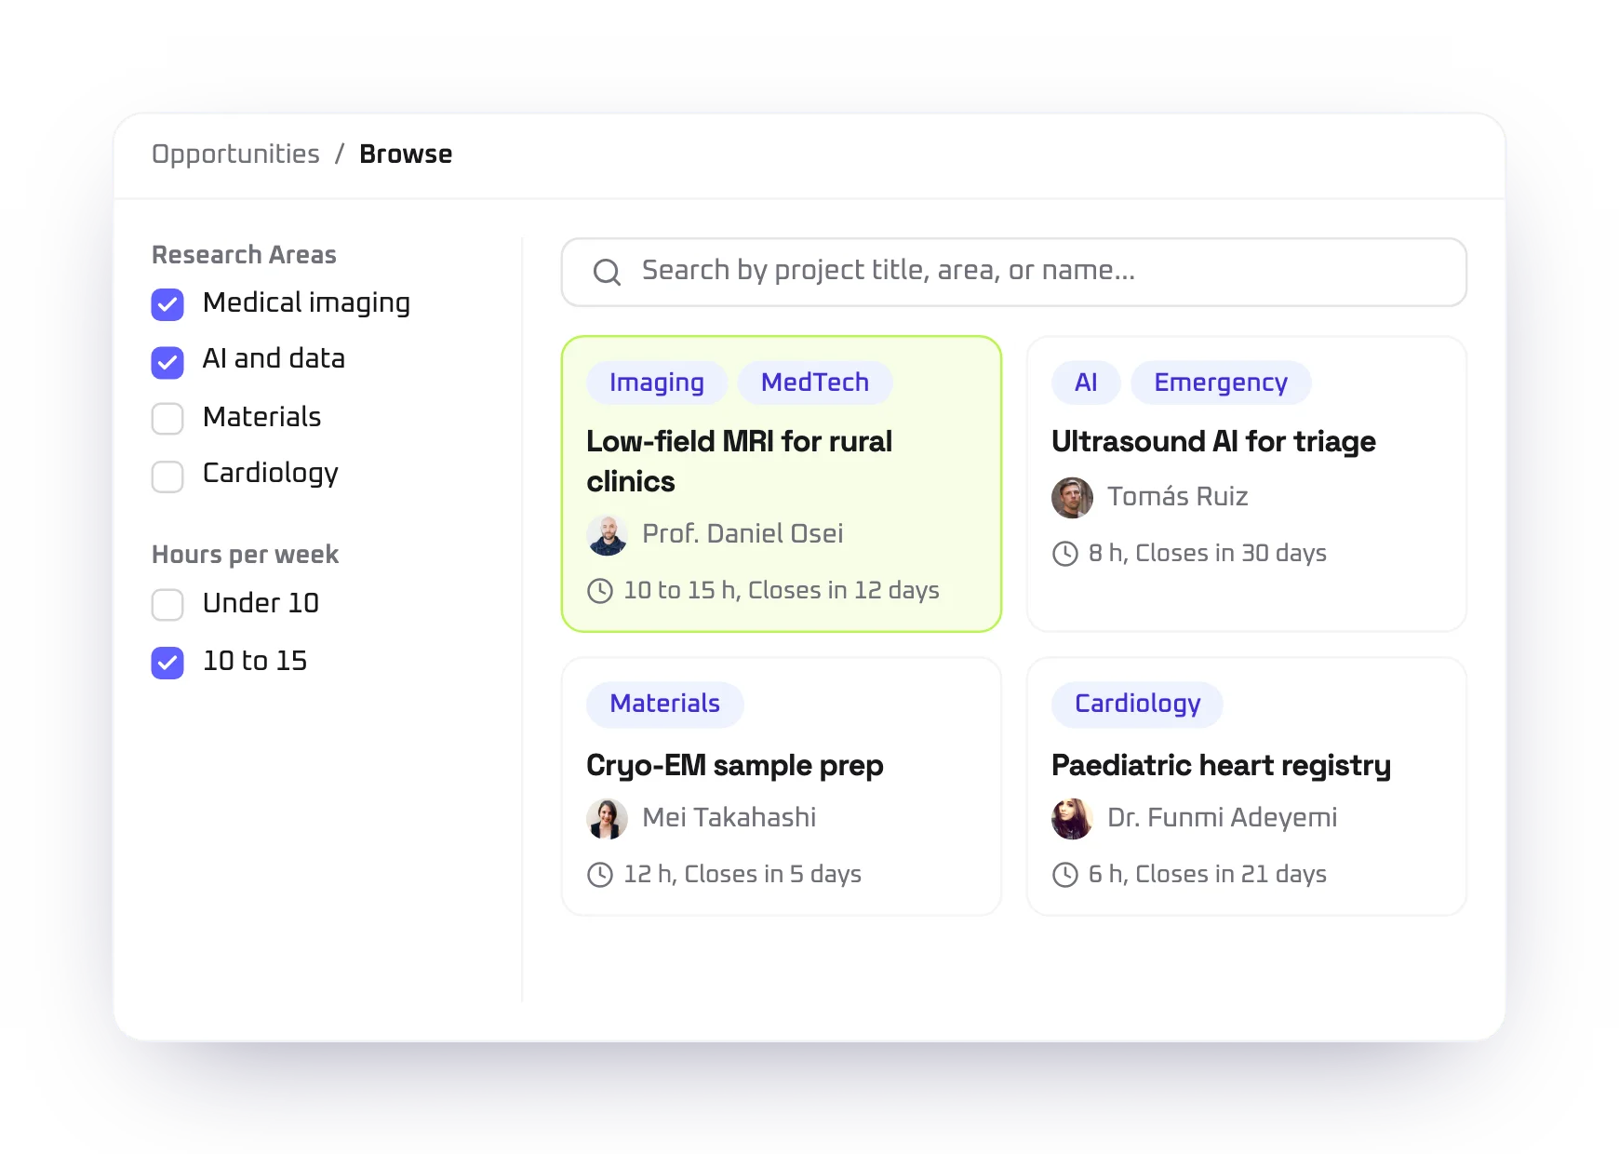Click the name Tomás Ruiz

(1177, 497)
